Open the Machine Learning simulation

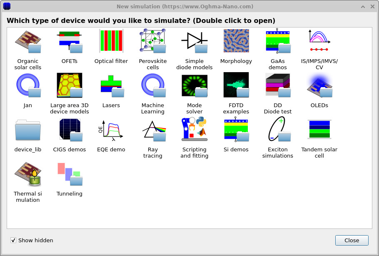153,85
